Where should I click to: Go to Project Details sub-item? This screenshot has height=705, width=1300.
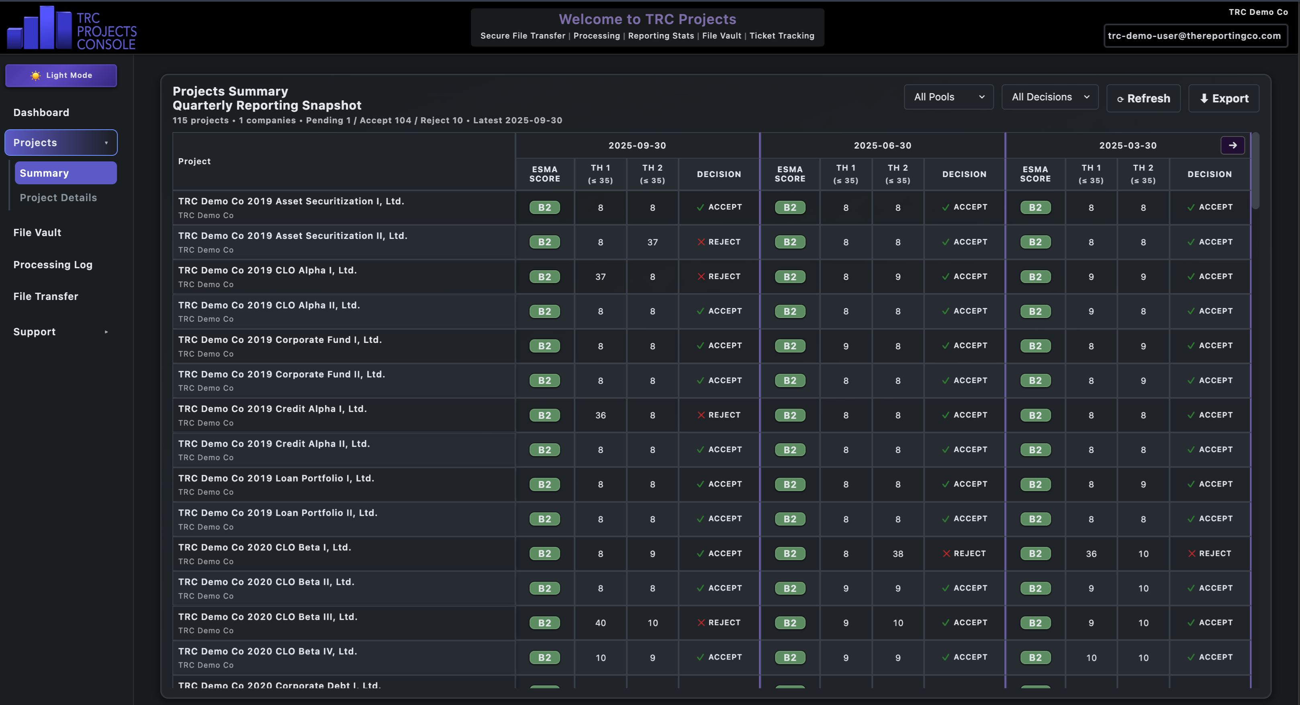pyautogui.click(x=58, y=198)
